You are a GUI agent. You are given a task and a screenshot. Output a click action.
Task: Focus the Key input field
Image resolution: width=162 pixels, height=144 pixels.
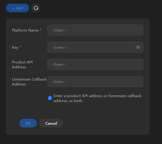coord(95,47)
